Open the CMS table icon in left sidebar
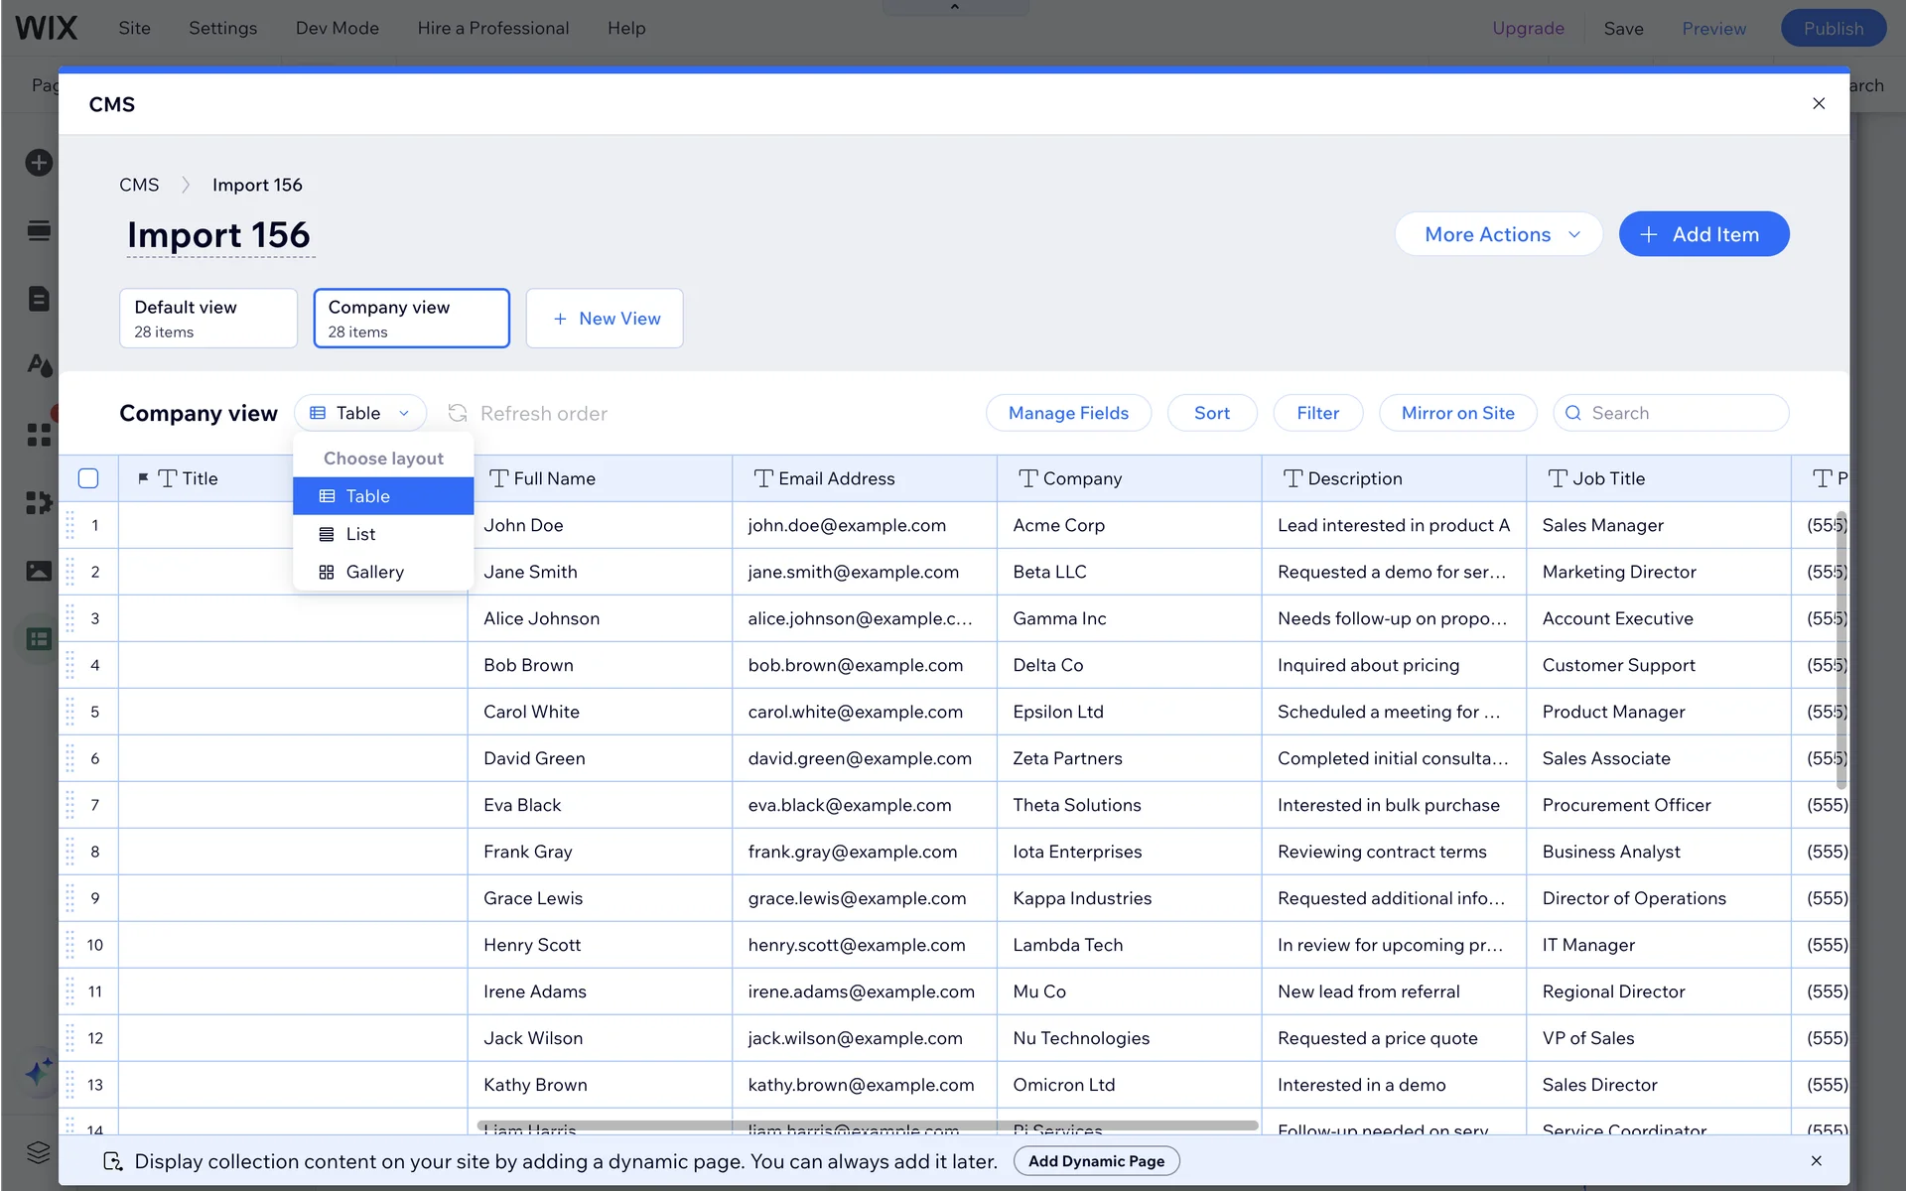This screenshot has height=1191, width=1906. tap(39, 639)
